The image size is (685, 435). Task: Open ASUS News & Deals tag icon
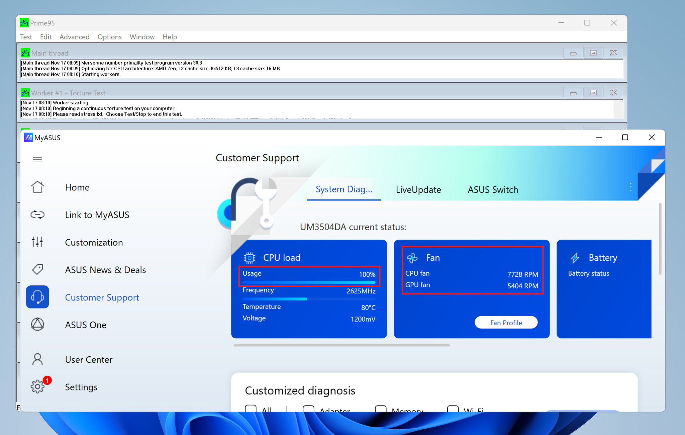37,269
